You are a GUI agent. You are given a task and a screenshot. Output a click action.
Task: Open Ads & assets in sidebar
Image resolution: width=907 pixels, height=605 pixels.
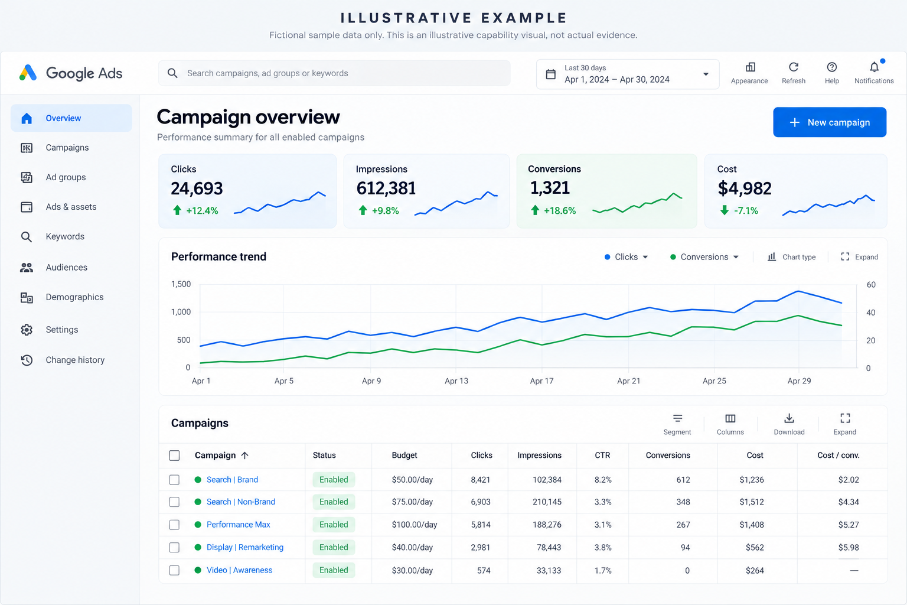[71, 207]
